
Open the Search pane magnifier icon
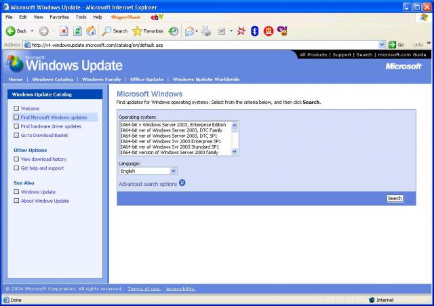tap(106, 31)
